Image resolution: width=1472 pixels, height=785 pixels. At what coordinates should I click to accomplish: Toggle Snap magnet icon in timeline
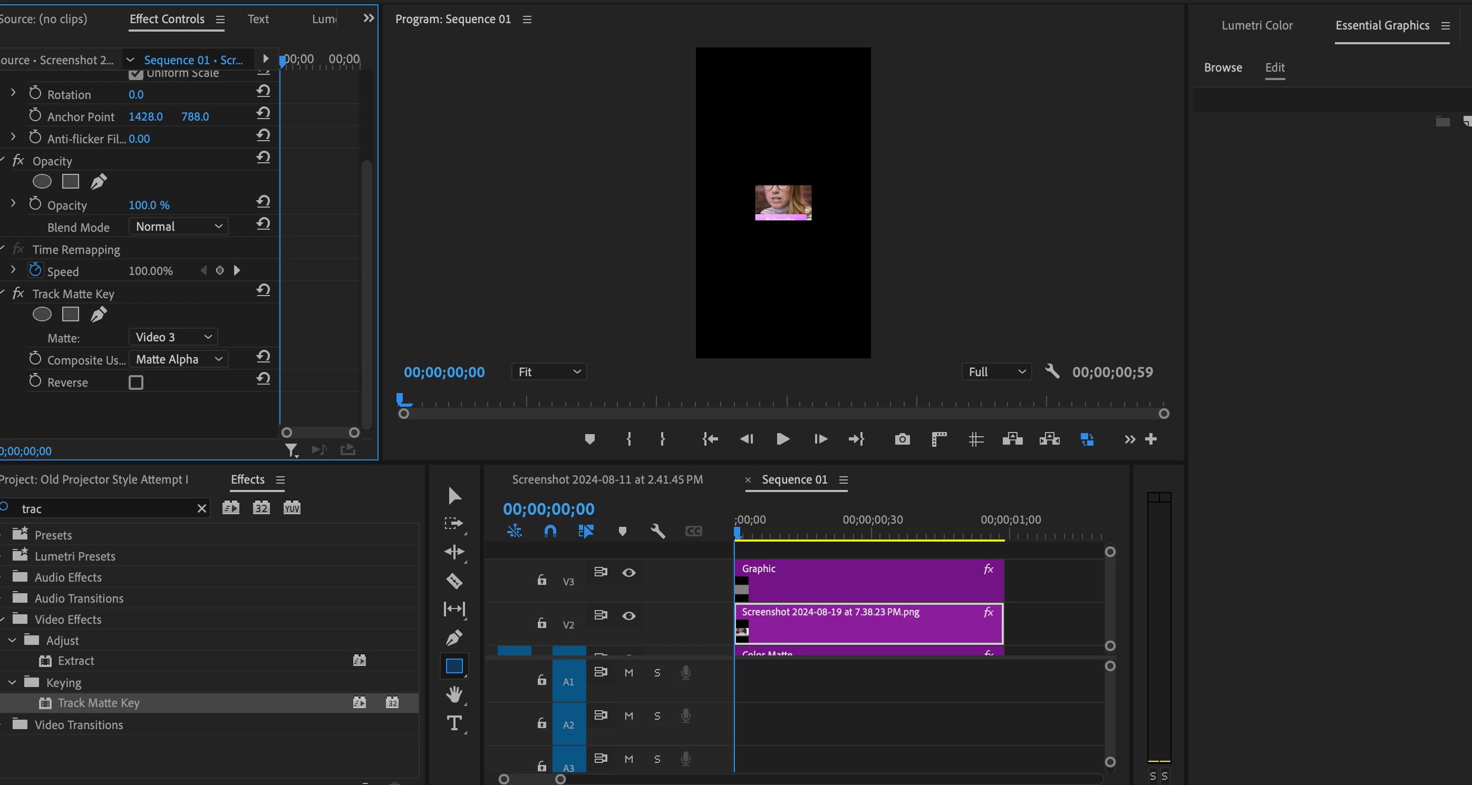click(550, 532)
